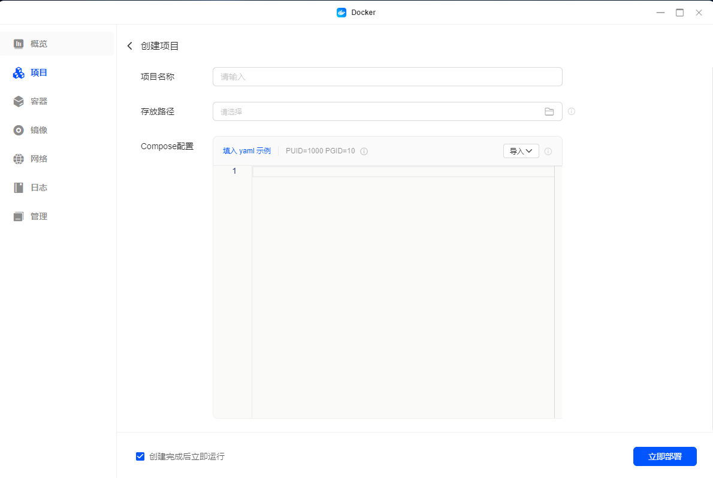Viewport: 713px width, 478px height.
Task: Uncheck 创建完成后立即运行
Action: click(x=140, y=456)
